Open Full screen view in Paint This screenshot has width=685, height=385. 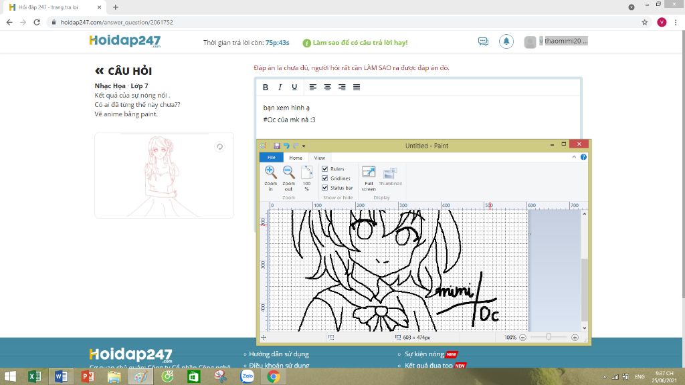tap(369, 178)
